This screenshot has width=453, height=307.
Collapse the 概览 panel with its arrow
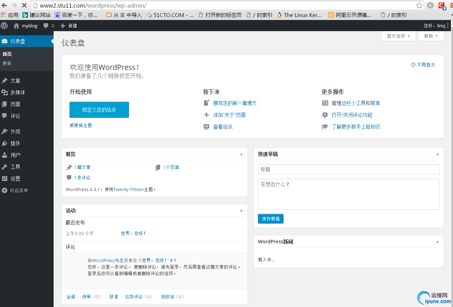point(241,154)
